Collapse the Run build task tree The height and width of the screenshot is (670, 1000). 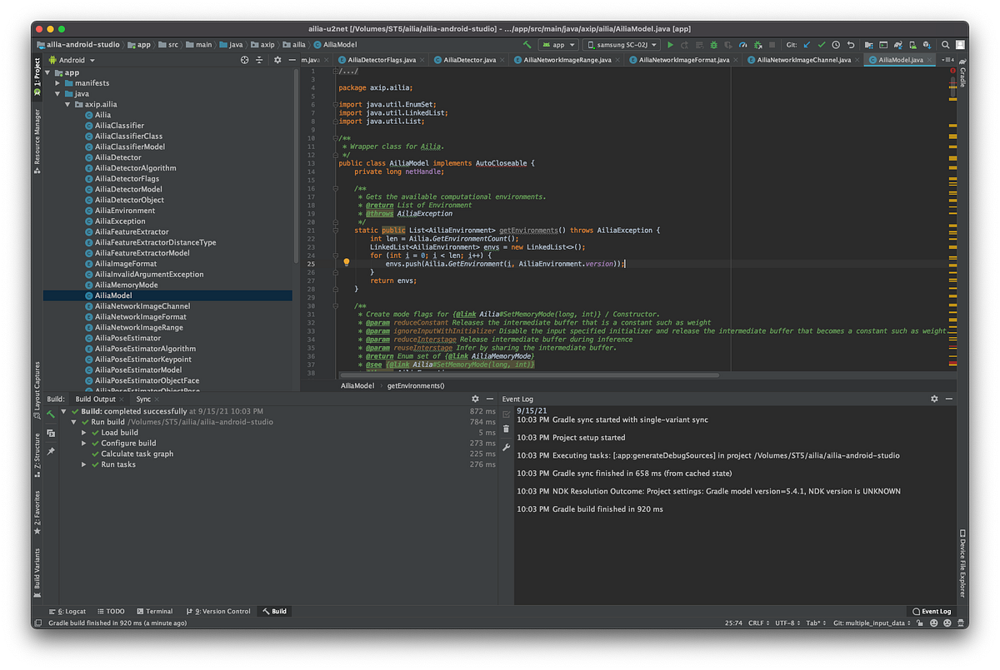(73, 422)
